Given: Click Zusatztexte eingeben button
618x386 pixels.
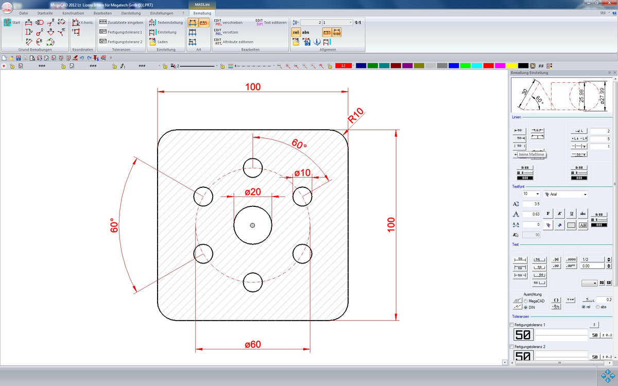Looking at the screenshot, I should (122, 23).
